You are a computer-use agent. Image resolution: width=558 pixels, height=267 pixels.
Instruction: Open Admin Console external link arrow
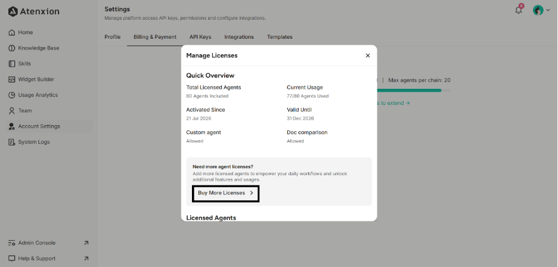[86, 243]
